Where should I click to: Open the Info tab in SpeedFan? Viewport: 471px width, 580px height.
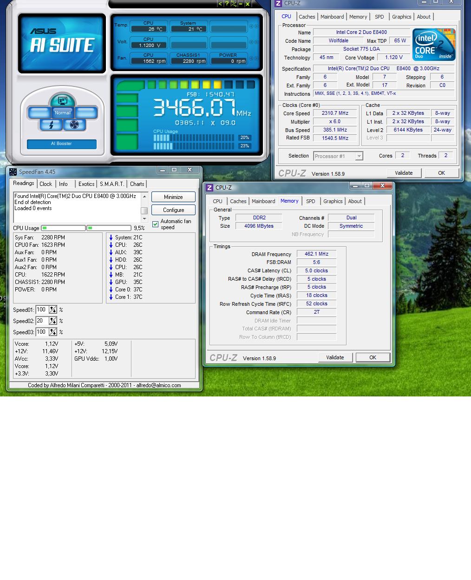click(63, 184)
